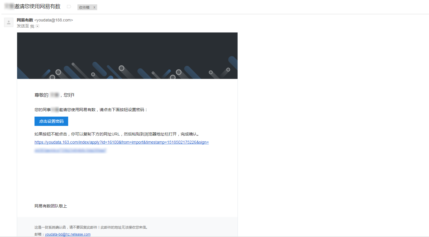Click the 您的同事…邀请您使用网易有数 sentence
Screen dimensions: 429x237
[x=91, y=110]
